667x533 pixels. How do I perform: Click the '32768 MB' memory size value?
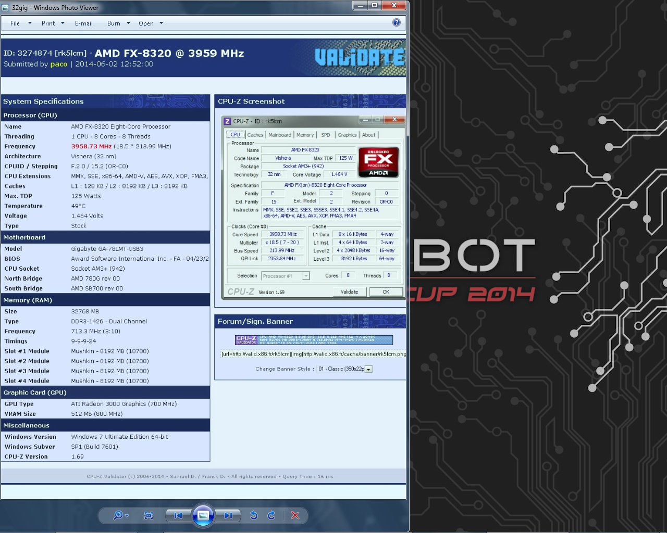85,311
